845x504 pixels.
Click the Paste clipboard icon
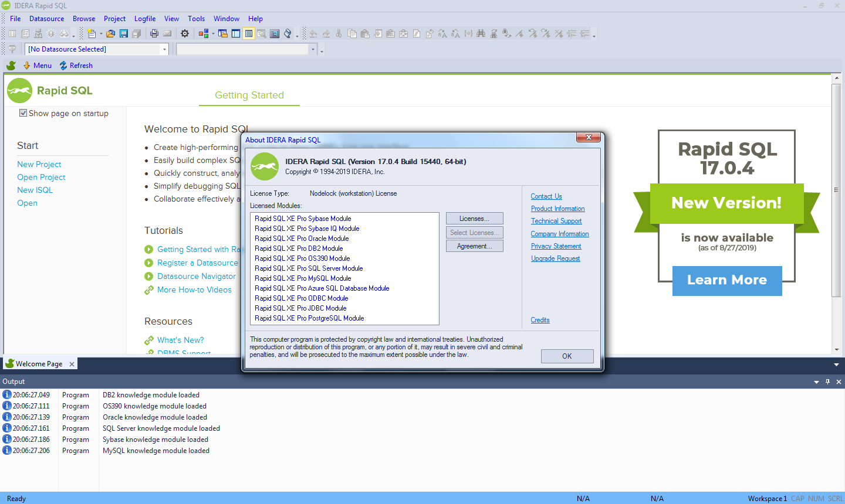pyautogui.click(x=365, y=33)
